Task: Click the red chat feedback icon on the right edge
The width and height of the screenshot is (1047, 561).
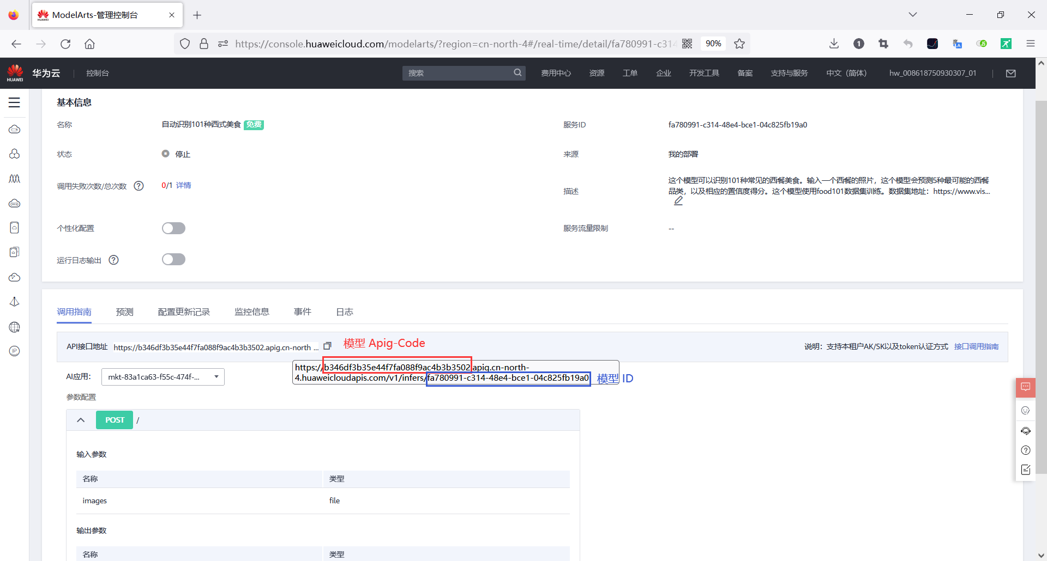Action: click(1026, 387)
